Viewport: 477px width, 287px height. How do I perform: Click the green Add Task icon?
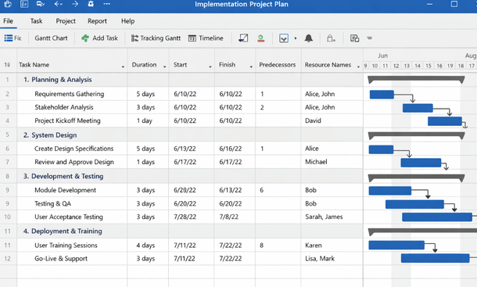click(85, 38)
